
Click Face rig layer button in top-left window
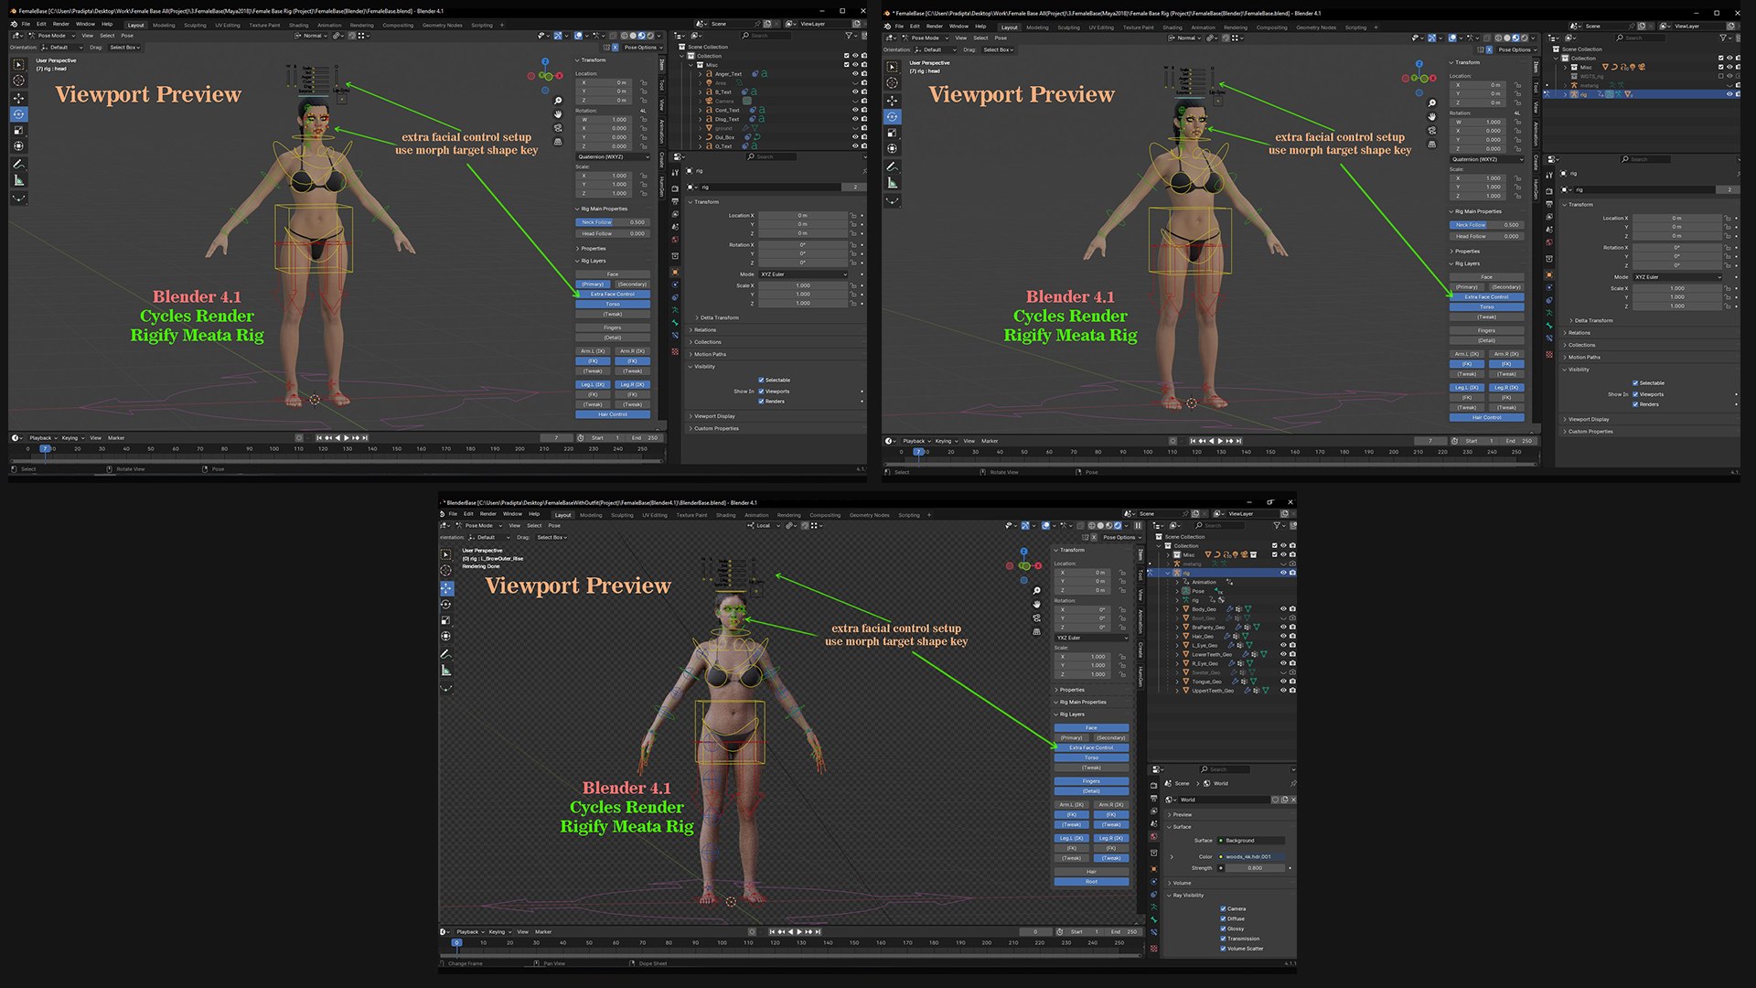(613, 274)
